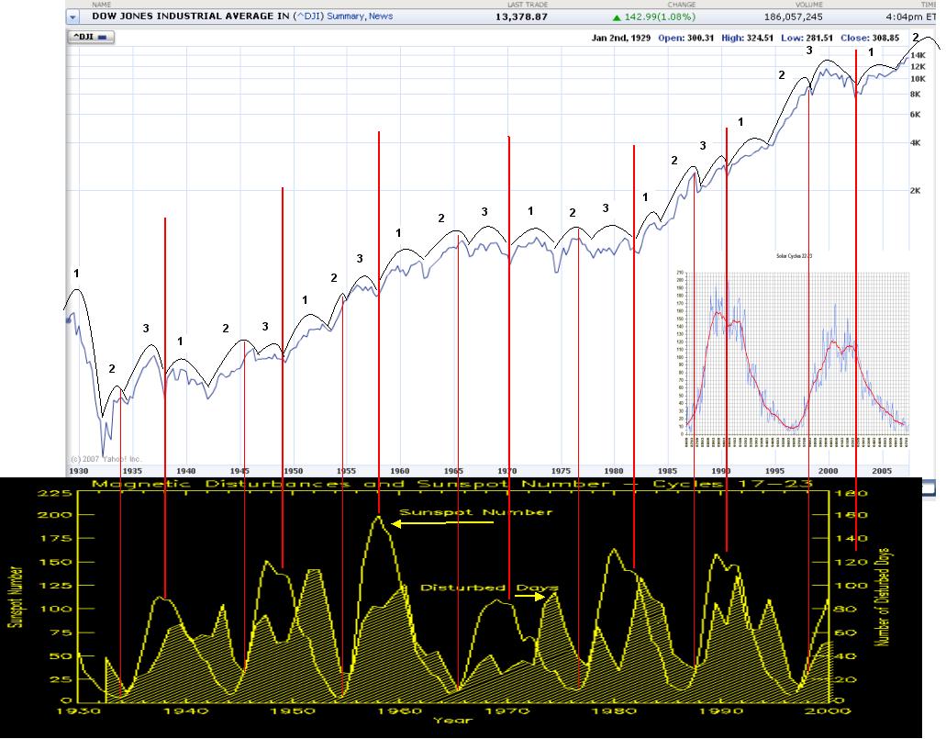The image size is (946, 739).
Task: Click the 14K price axis label
Action: (x=918, y=55)
